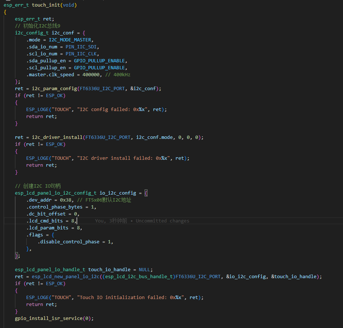Click the .master.clk_speed field
The width and height of the screenshot is (343, 328).
click(50, 75)
